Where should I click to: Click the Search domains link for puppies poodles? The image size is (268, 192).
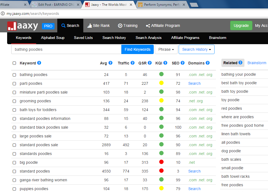coord(194,189)
